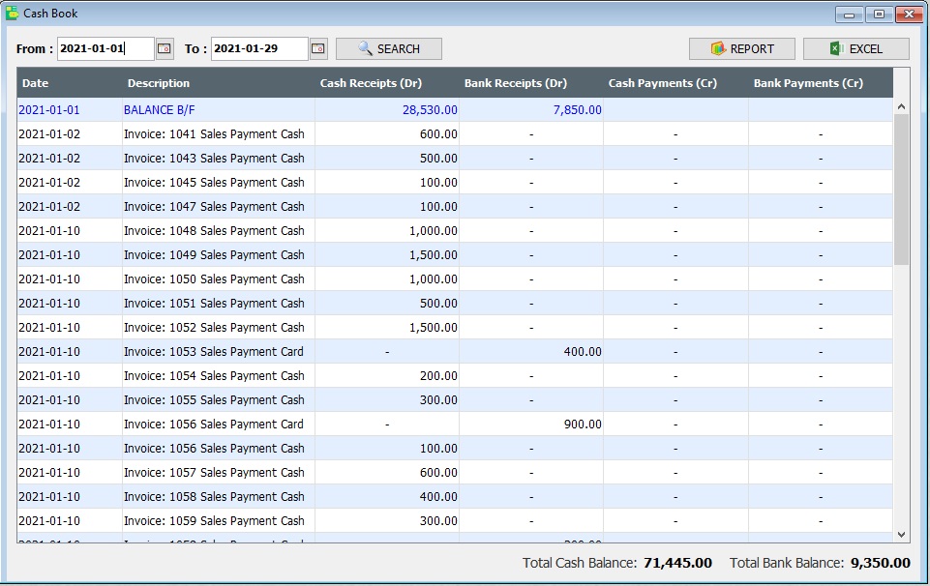
Task: Select the Invoice: 1041 Sales Payment Cash row
Action: 455,134
